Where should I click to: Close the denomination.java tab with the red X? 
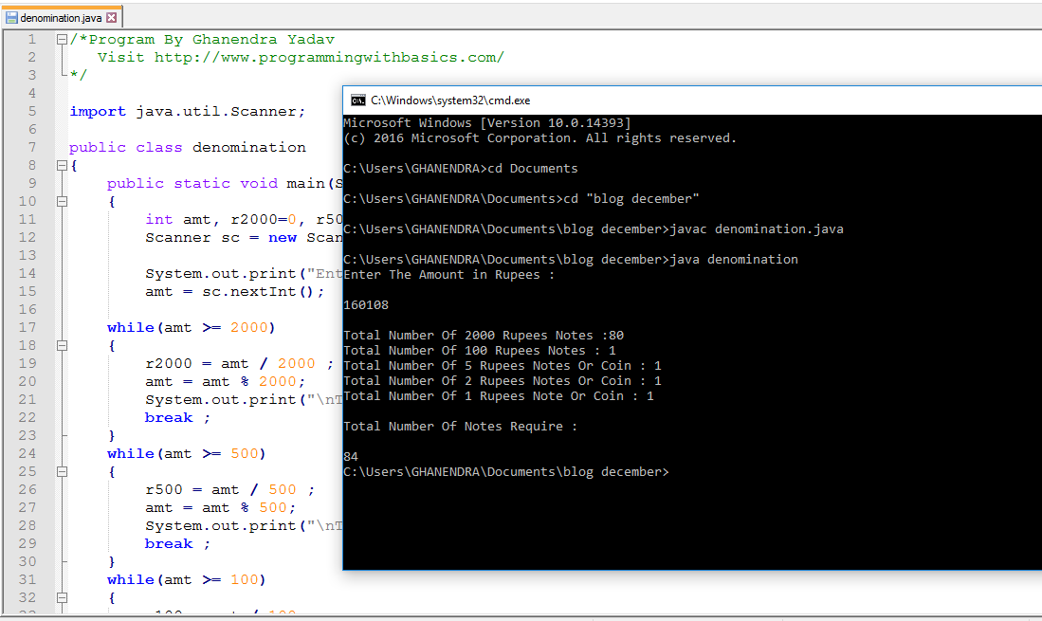coord(112,18)
